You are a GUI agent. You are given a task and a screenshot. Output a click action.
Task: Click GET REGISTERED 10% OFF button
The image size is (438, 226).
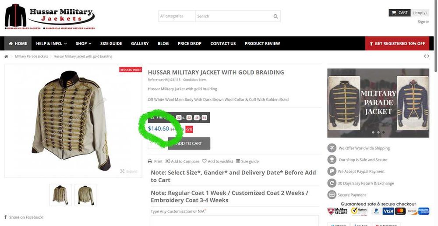point(397,44)
